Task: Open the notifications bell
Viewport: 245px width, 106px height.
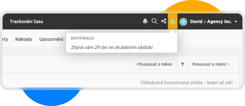Action: [x=145, y=21]
